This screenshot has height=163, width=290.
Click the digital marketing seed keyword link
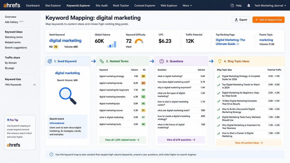click(x=65, y=40)
